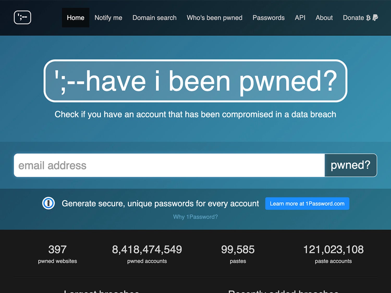Click Learn more at 1Password.com
Image resolution: width=391 pixels, height=293 pixels.
pos(307,203)
